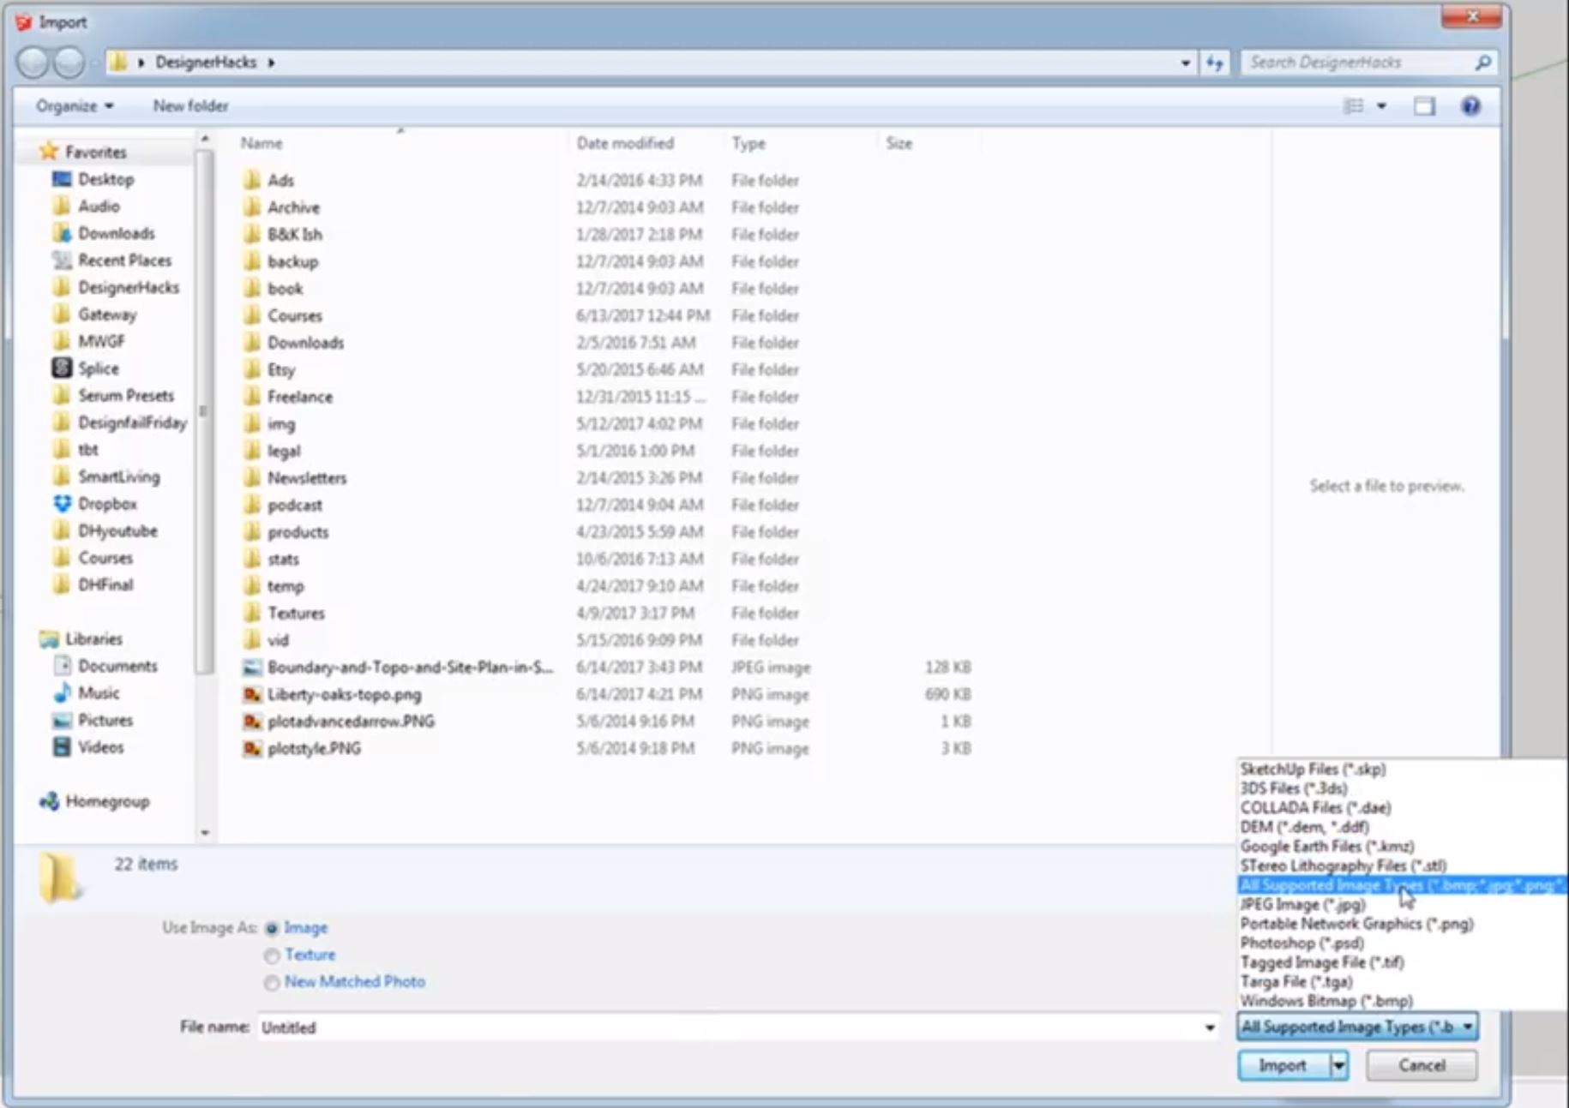Select the Texture radio button
1569x1108 pixels.
(272, 955)
